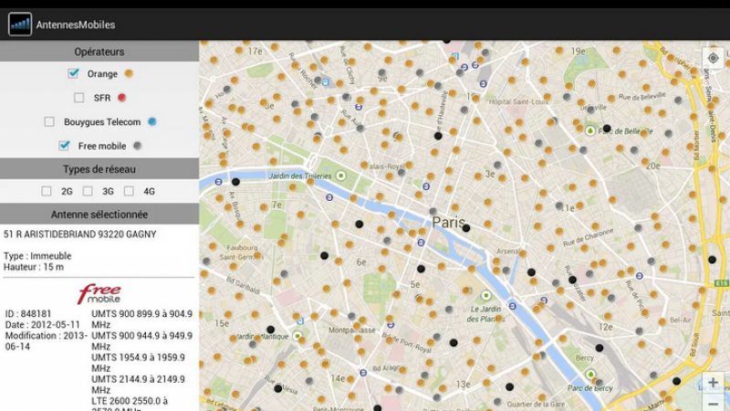Uncheck the Orange operator checkbox
730x411 pixels.
[x=73, y=73]
